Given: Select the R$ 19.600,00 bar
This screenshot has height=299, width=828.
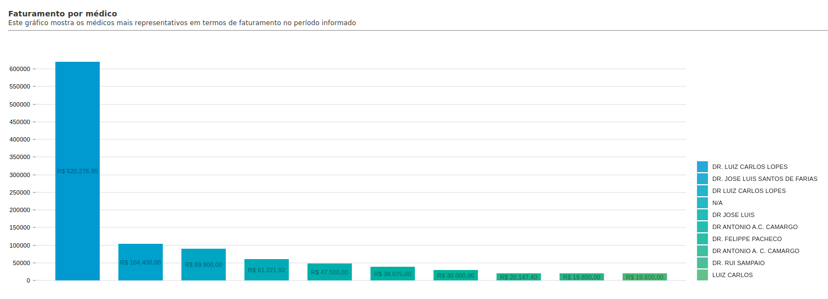Looking at the screenshot, I should [x=644, y=277].
